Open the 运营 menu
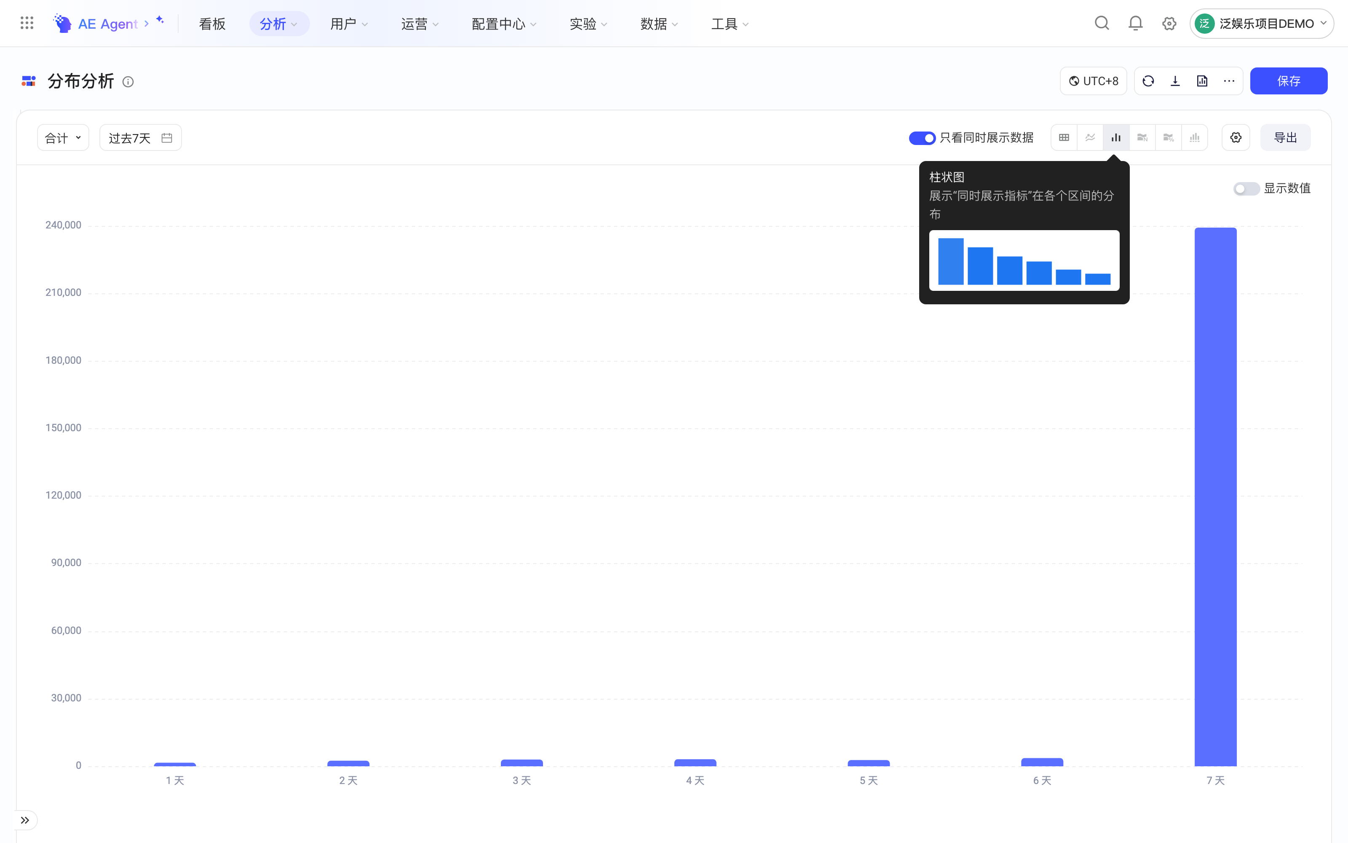This screenshot has width=1348, height=843. tap(420, 24)
